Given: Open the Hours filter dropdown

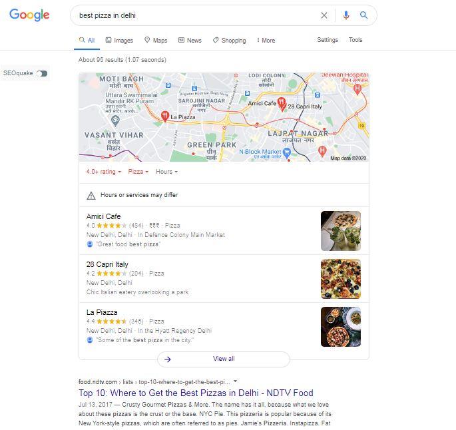Looking at the screenshot, I should point(166,172).
